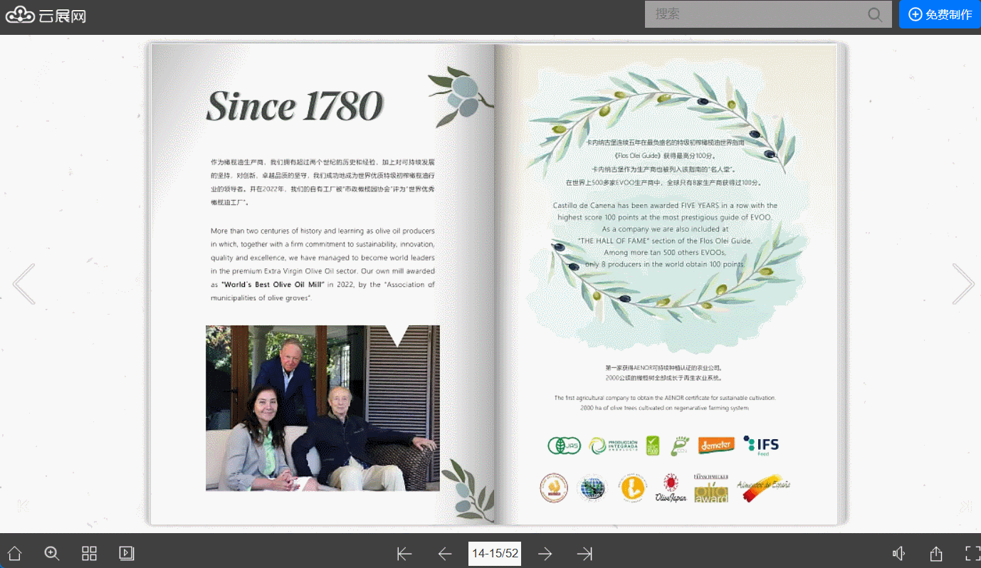Click the family photo on left page

[x=322, y=409]
